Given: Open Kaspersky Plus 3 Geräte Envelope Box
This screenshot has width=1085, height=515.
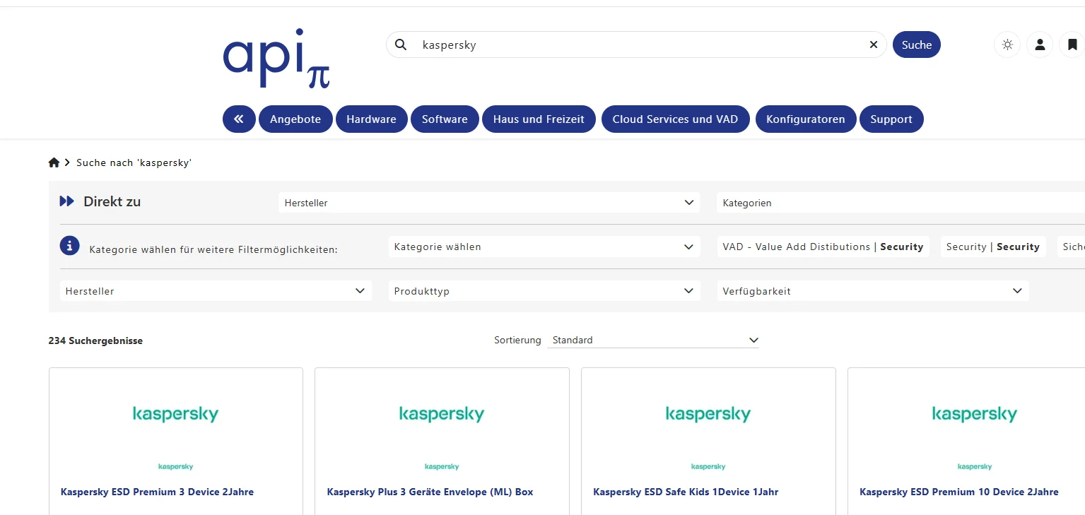Looking at the screenshot, I should (x=430, y=492).
